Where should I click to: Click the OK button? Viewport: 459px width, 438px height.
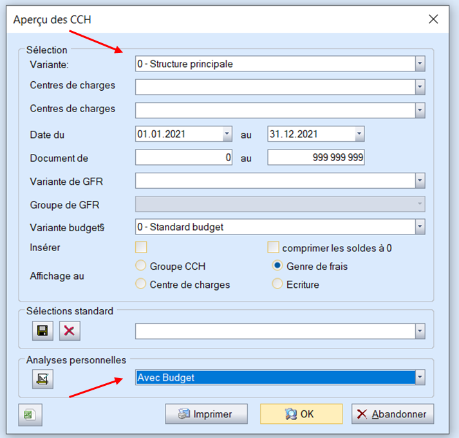[x=301, y=414]
